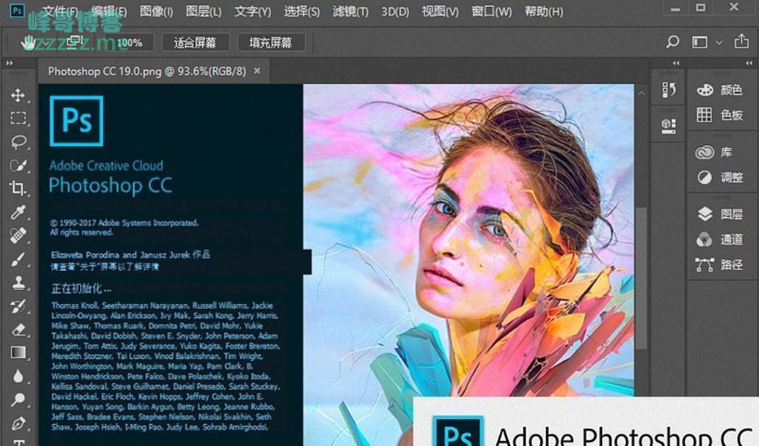The width and height of the screenshot is (759, 446).
Task: Open the workspace switcher dropdown arrow
Action: tap(719, 42)
